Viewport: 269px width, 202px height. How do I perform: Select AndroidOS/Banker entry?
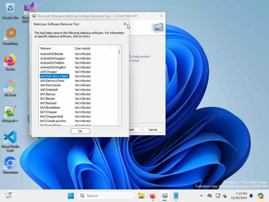(52, 54)
